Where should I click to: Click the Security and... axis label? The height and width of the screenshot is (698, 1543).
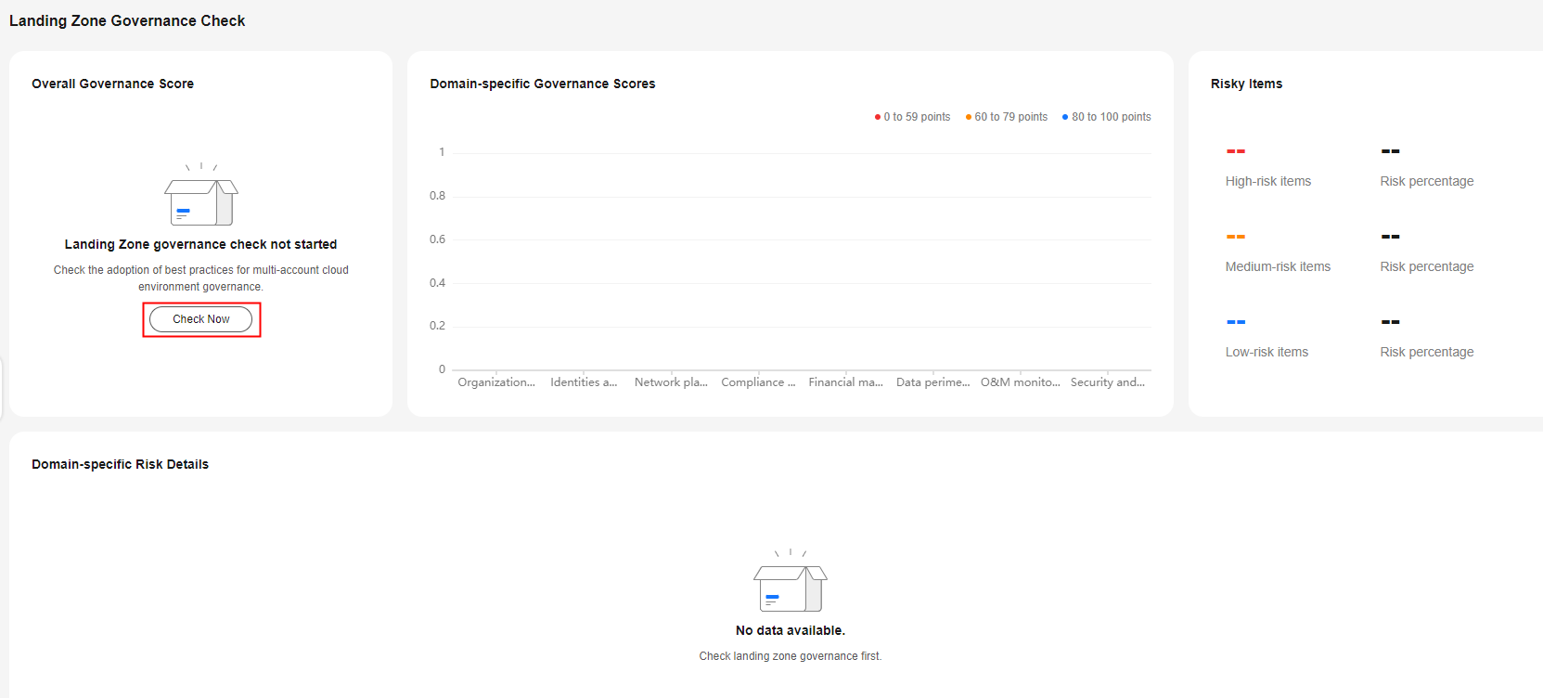[x=1107, y=382]
